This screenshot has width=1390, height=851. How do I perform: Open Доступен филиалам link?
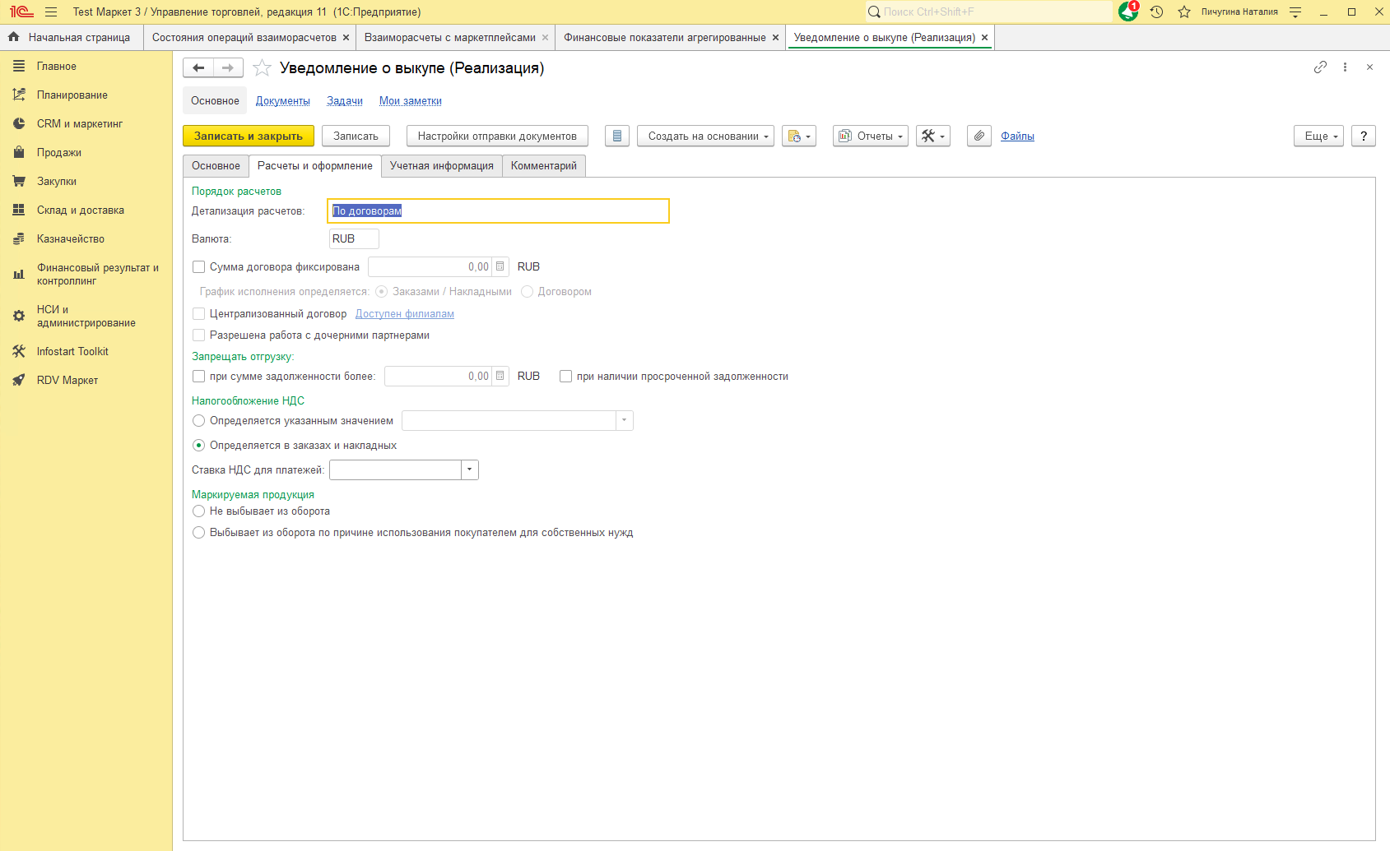405,314
